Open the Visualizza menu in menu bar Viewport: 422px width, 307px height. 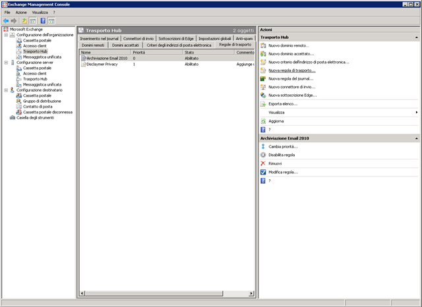click(40, 13)
